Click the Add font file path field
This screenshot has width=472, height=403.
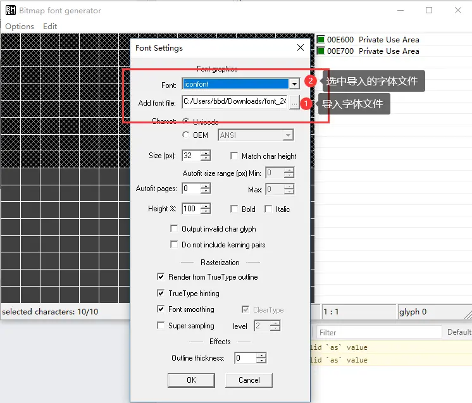pos(235,102)
